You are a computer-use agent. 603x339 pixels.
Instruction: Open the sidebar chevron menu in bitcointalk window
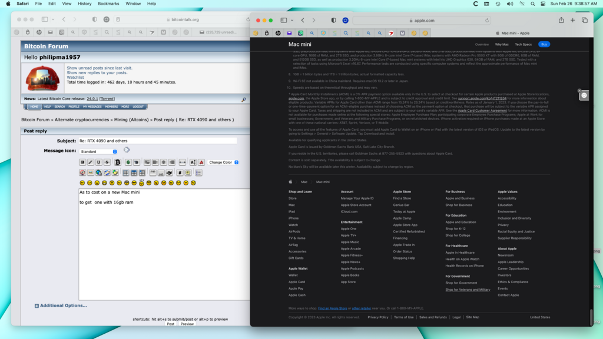tap(53, 19)
